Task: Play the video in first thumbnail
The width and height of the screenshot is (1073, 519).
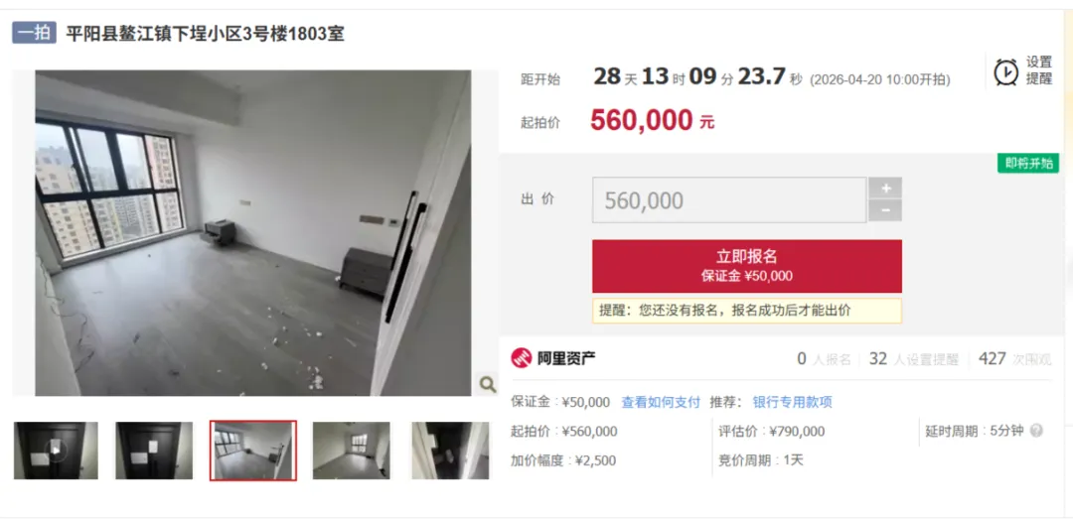Action: pyautogui.click(x=56, y=450)
